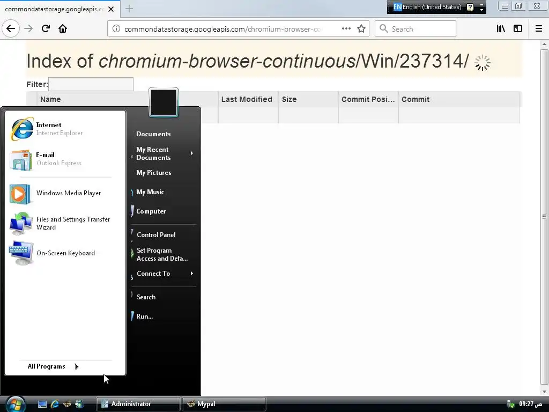This screenshot has width=549, height=412.
Task: Launch Mypal raccoon icon in quick launch
Action: pyautogui.click(x=67, y=404)
